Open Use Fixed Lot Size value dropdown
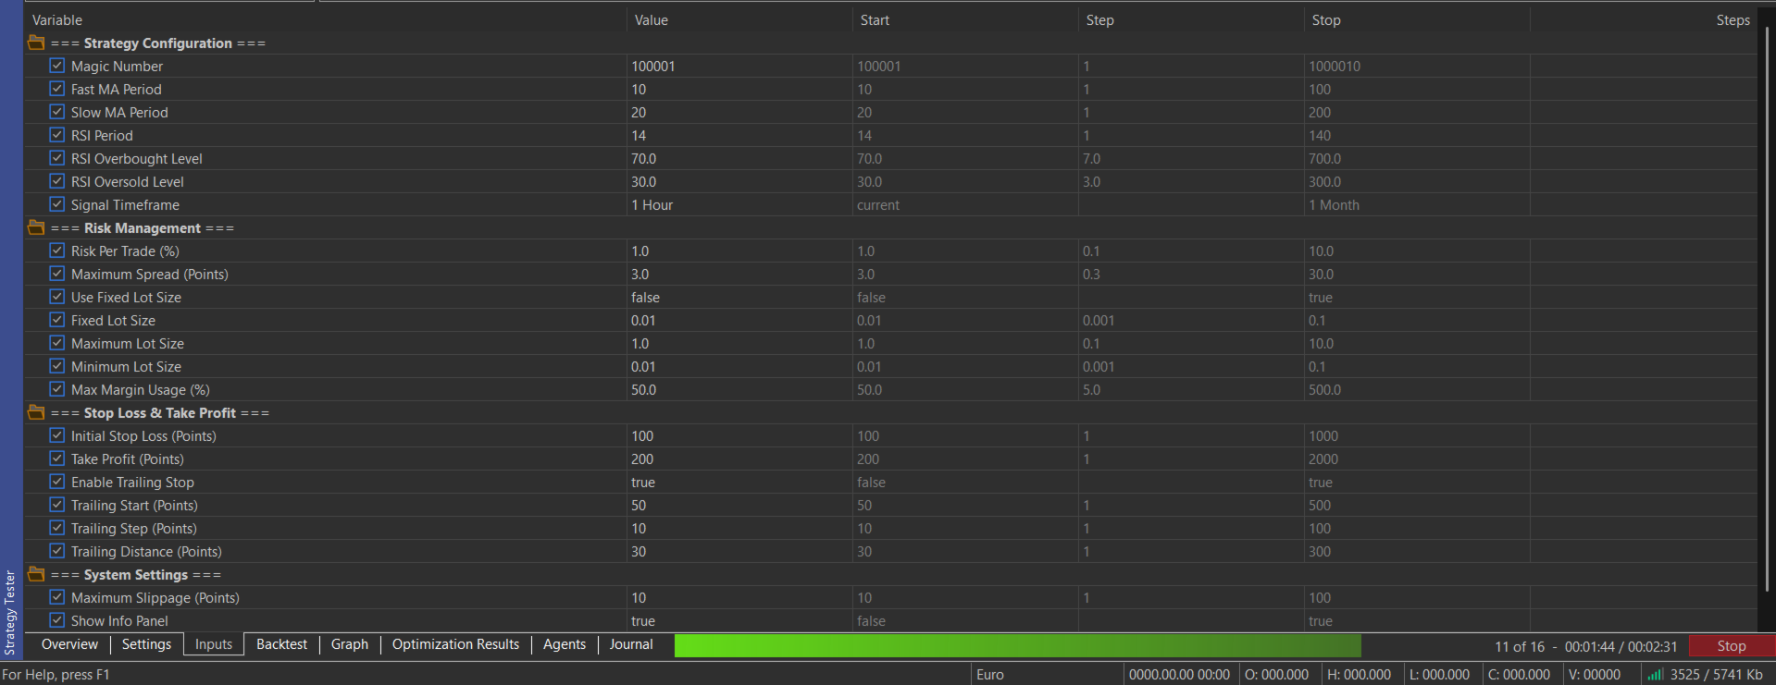 coord(739,298)
